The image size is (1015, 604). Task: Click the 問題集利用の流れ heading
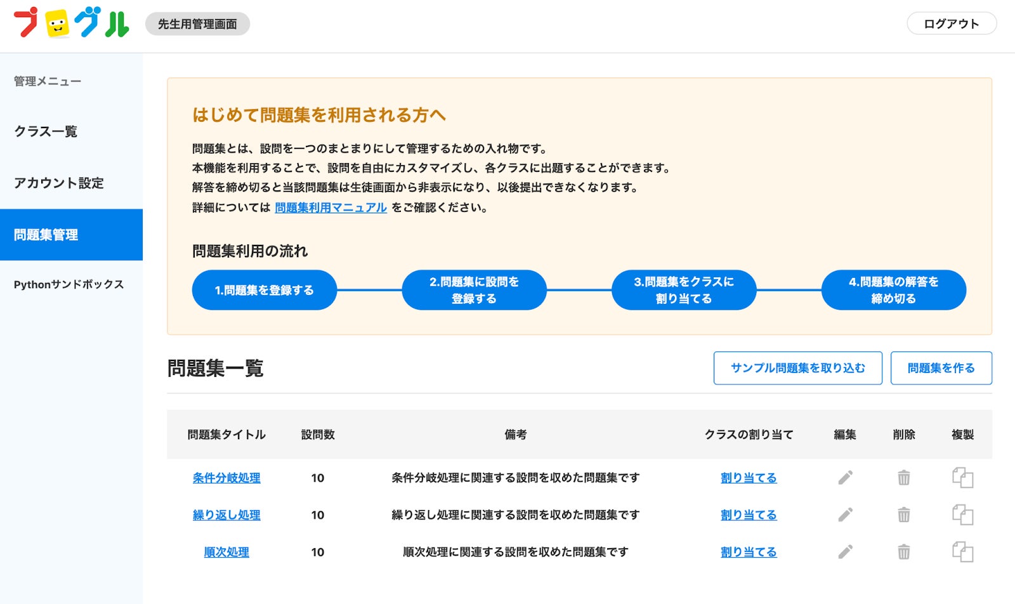click(250, 251)
